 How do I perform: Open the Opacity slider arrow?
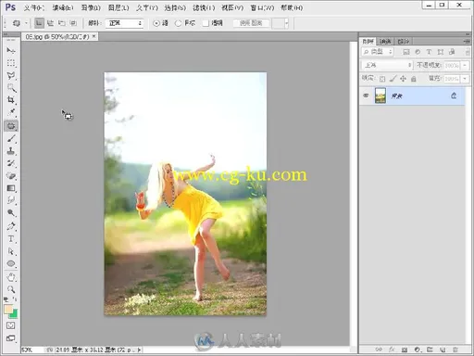(x=465, y=65)
